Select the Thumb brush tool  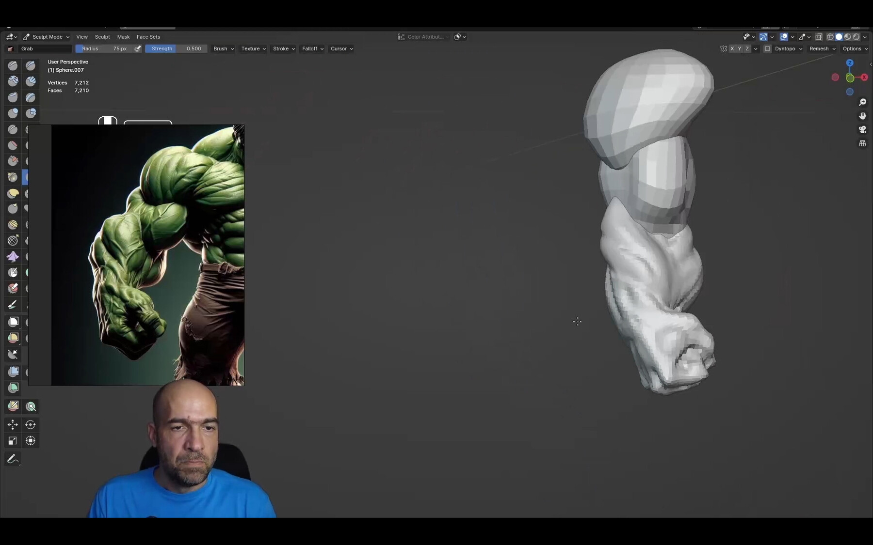point(13,209)
